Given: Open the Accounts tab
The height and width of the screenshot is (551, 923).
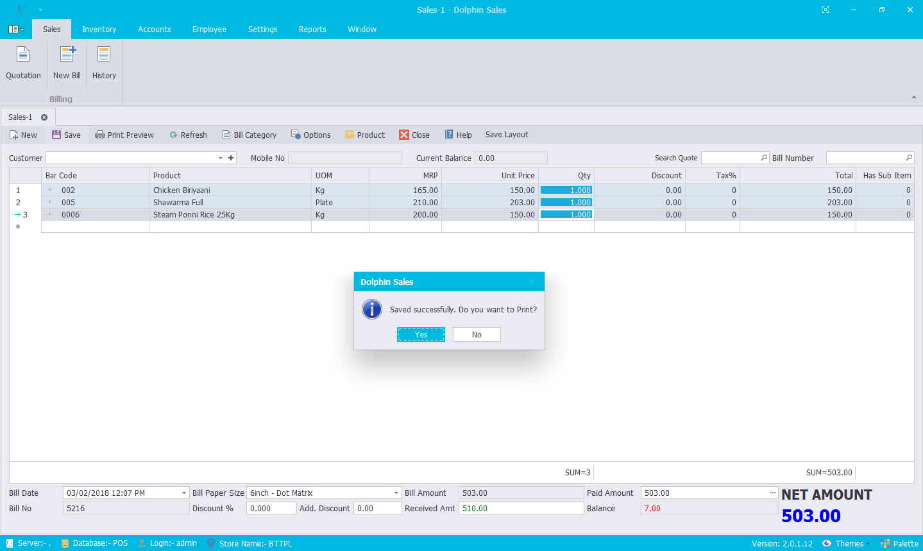Looking at the screenshot, I should (155, 30).
